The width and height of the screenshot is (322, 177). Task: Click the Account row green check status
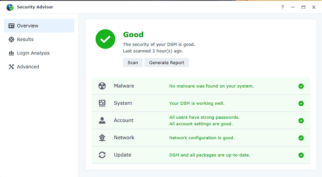click(301, 121)
